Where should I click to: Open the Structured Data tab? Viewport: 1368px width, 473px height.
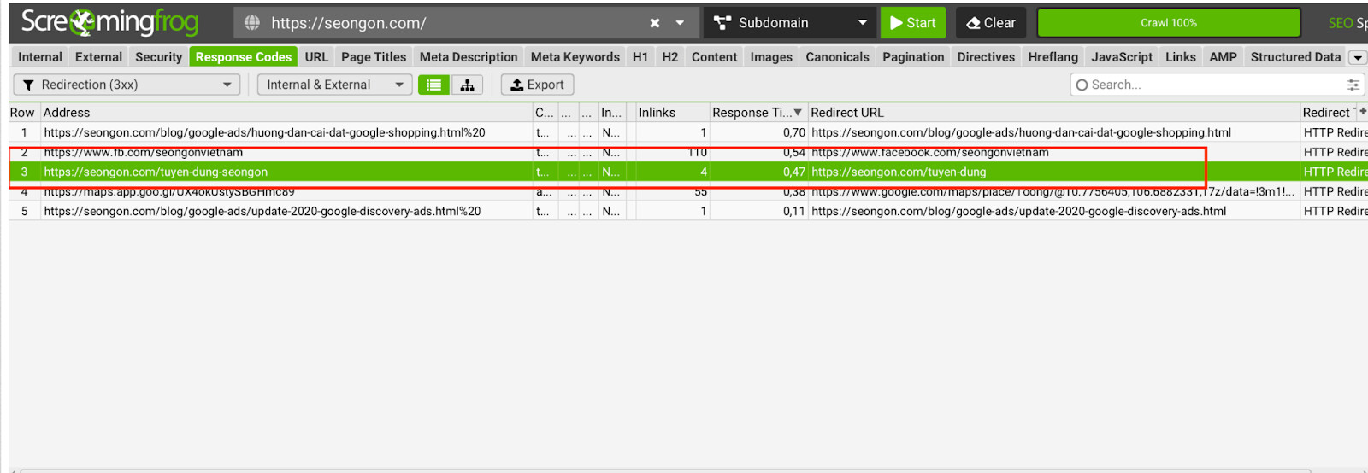point(1295,57)
